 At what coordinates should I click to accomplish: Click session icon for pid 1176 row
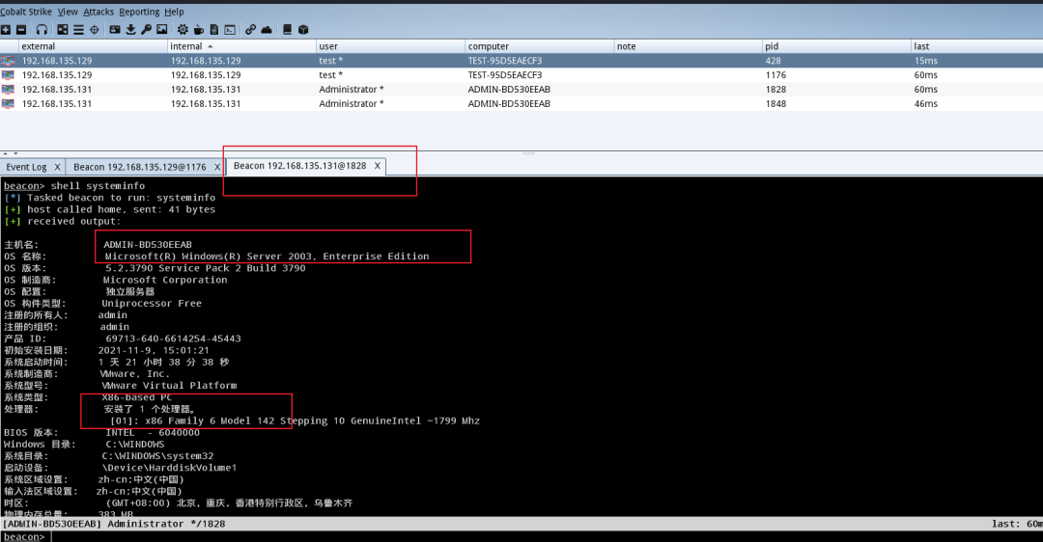pyautogui.click(x=8, y=75)
